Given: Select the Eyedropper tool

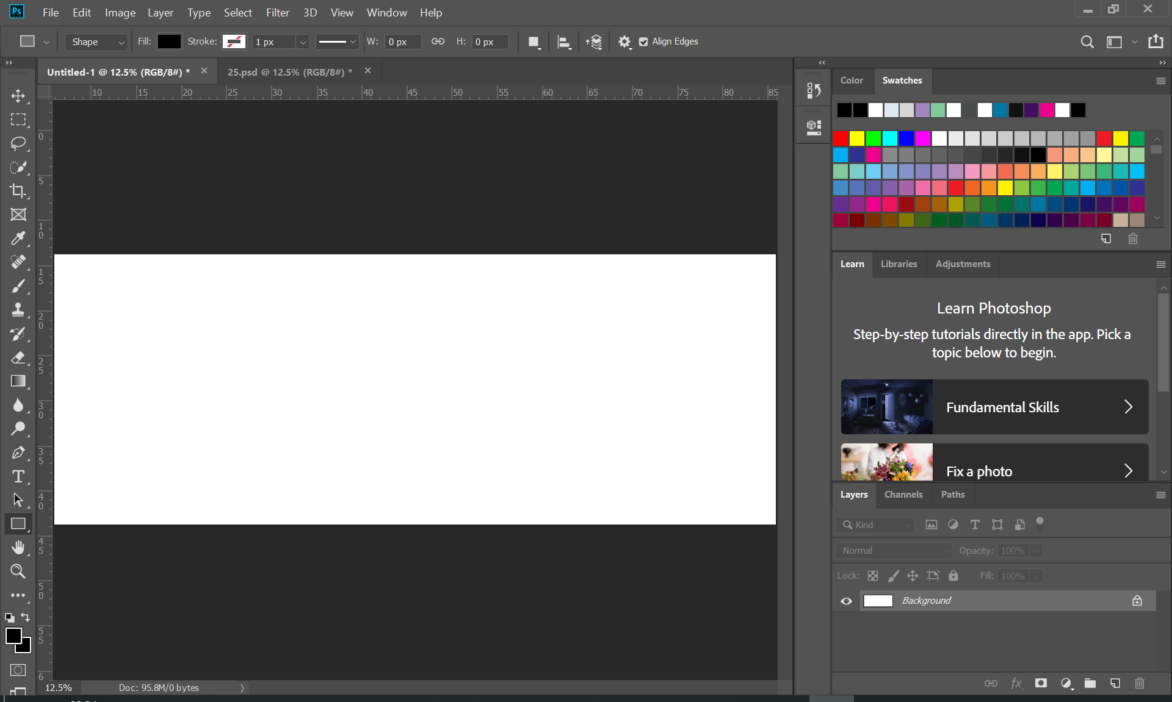Looking at the screenshot, I should (18, 238).
